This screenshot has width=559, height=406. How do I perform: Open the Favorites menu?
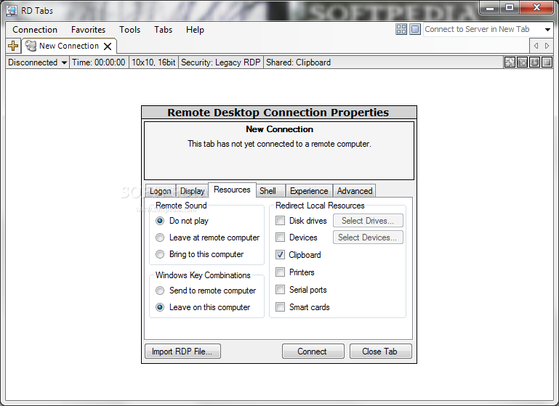88,30
